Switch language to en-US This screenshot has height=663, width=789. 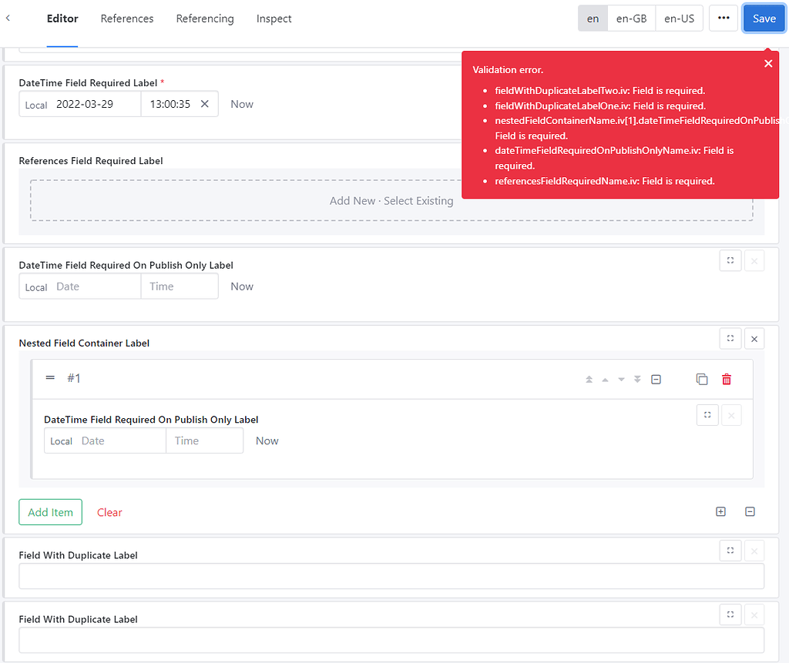[x=679, y=18]
